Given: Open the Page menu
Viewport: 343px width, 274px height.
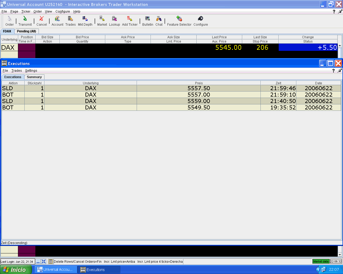Looking at the screenshot, I should [x=14, y=12].
